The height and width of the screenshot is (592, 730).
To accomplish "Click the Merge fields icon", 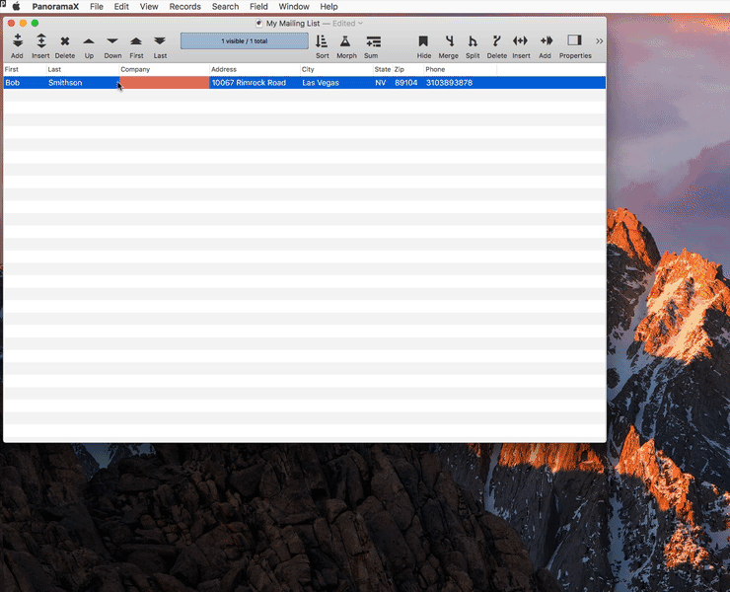I will tap(449, 41).
